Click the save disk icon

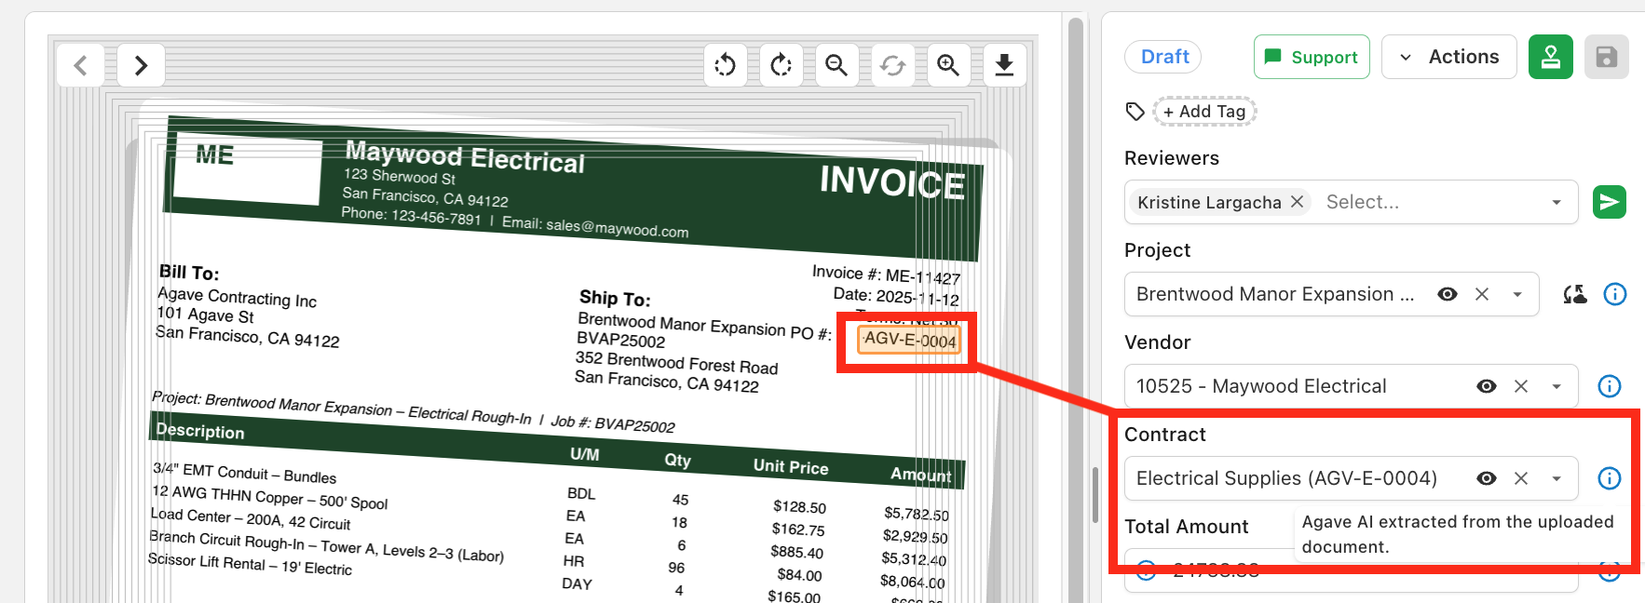(x=1607, y=57)
